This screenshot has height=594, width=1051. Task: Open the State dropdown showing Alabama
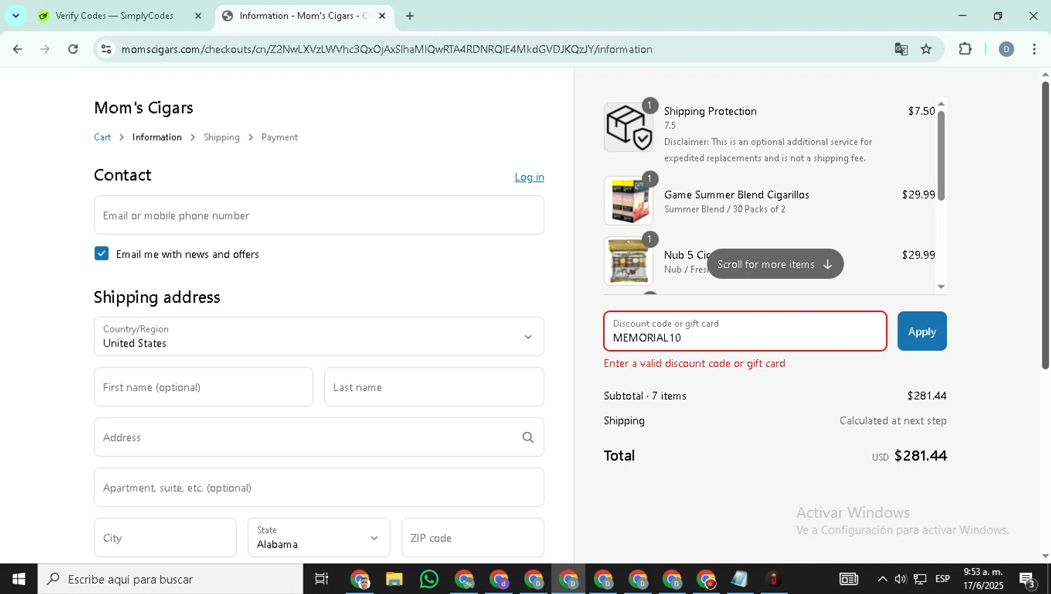click(x=319, y=538)
